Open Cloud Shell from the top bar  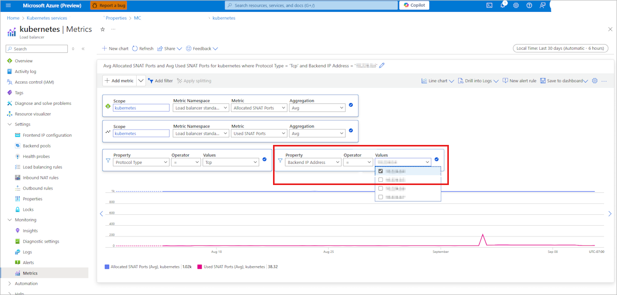click(489, 5)
